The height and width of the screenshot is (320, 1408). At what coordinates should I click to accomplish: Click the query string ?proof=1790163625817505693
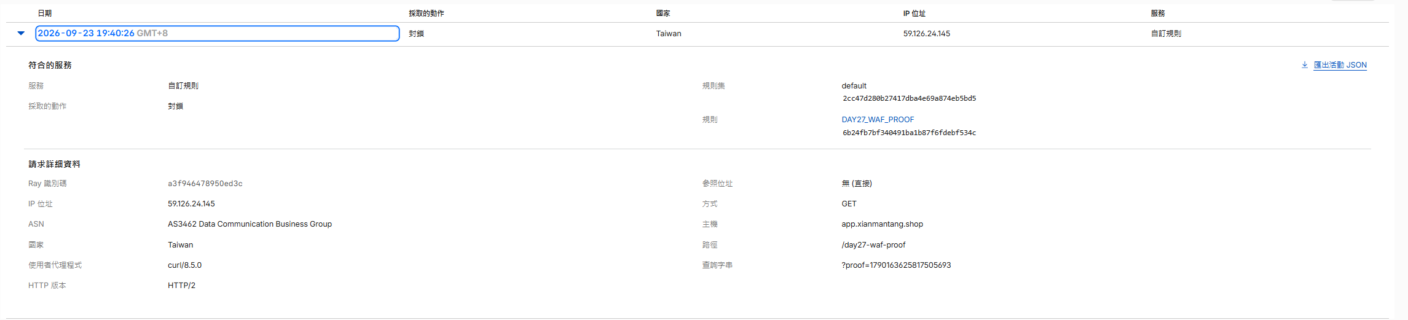(896, 265)
